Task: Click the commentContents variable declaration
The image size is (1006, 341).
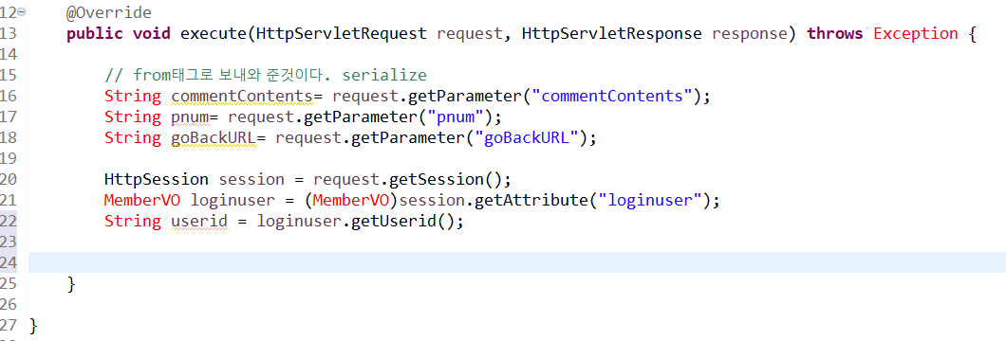Action: click(242, 96)
